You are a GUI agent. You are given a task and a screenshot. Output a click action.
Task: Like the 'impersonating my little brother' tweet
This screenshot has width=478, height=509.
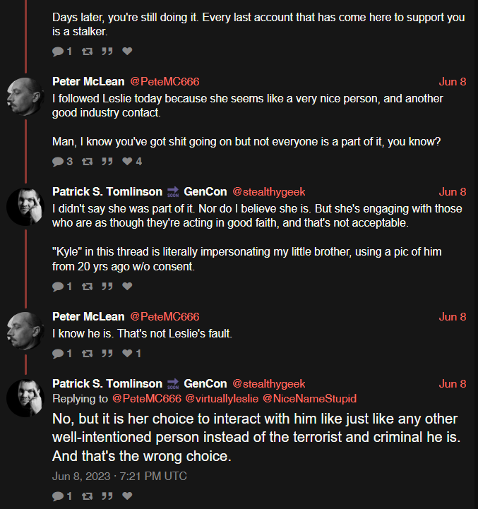pos(127,287)
